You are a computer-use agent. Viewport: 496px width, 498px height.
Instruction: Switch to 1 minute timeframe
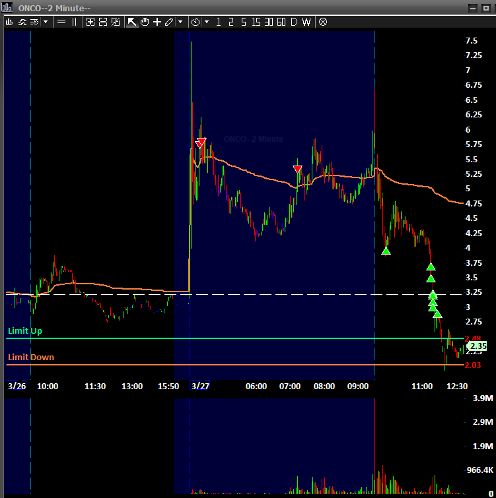219,22
